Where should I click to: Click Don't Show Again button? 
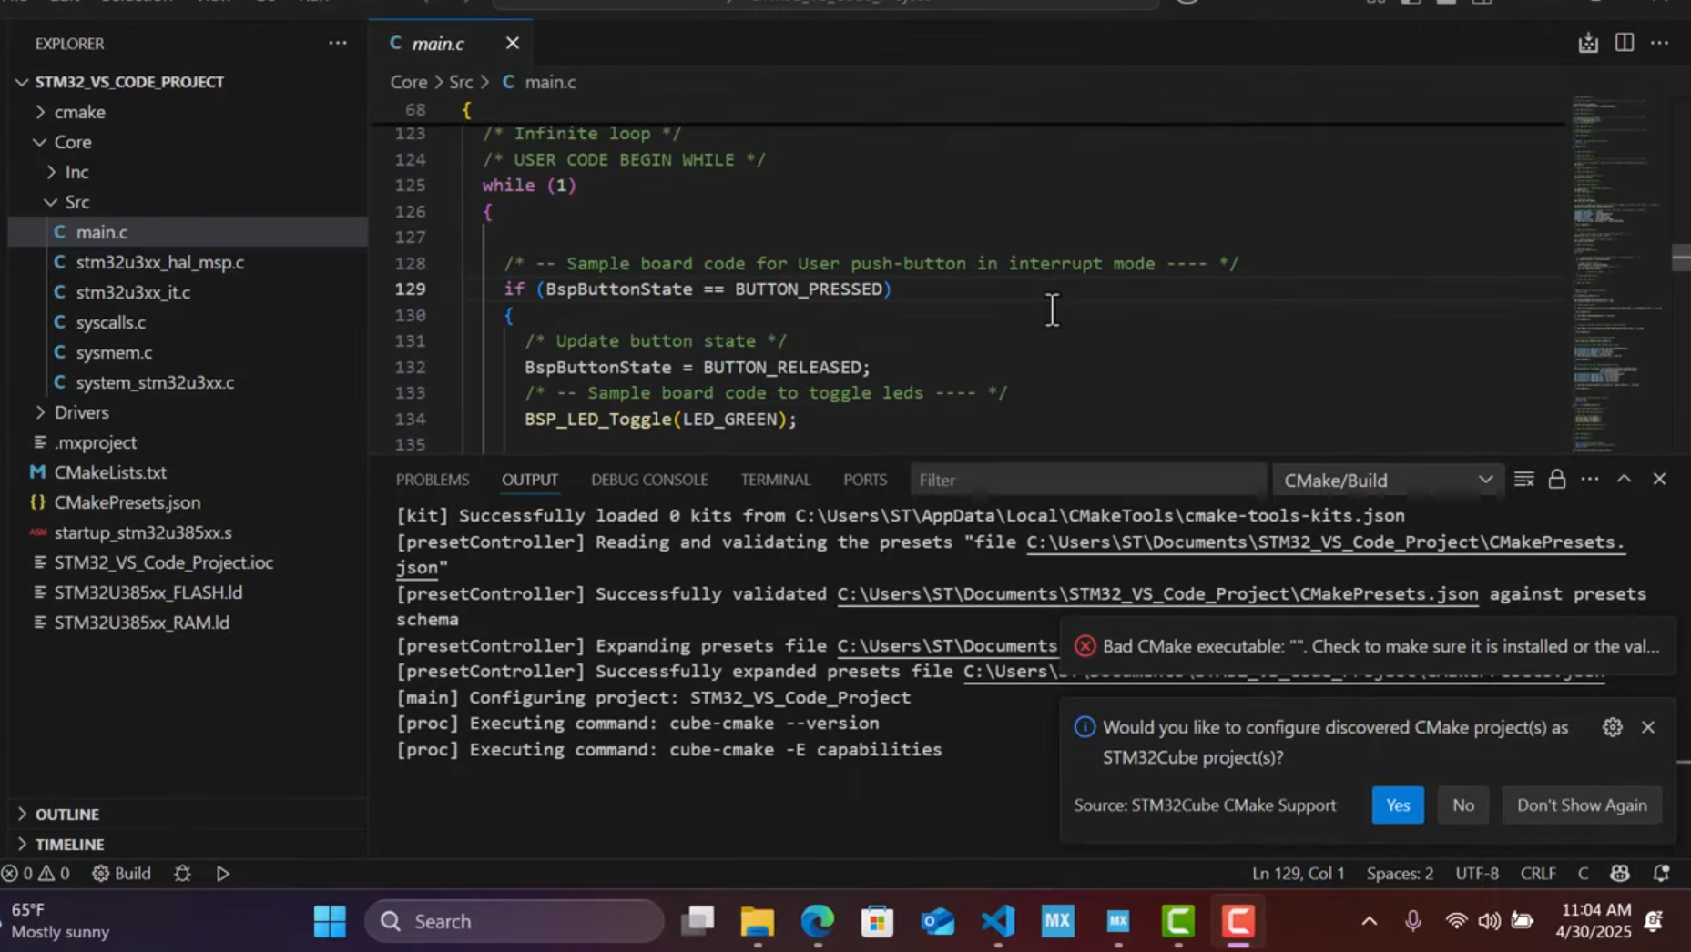[1582, 805]
